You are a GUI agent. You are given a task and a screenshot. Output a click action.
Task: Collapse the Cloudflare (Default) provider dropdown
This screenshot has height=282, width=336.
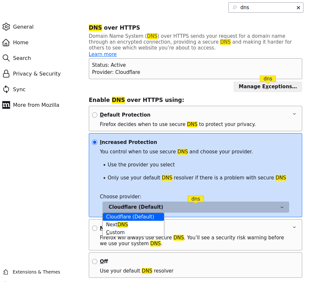[195, 207]
